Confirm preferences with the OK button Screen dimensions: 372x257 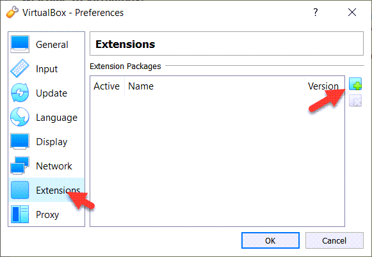(x=270, y=240)
